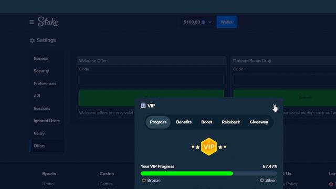The image size is (336, 189).
Task: Click the VIP panel icon in dialog header
Action: [143, 106]
